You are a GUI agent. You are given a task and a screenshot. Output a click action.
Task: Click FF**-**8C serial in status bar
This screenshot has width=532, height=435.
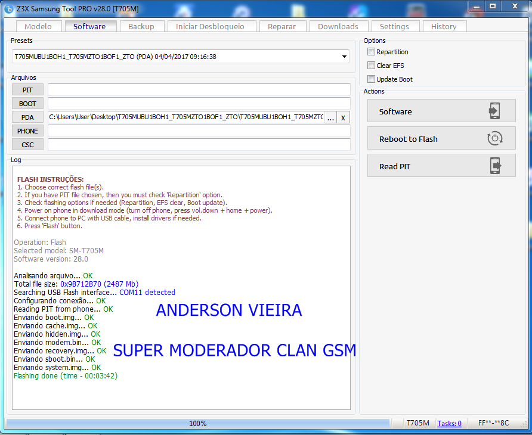tap(493, 423)
